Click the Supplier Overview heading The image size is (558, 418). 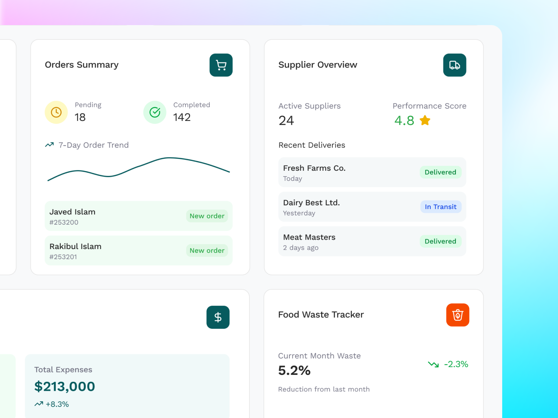[317, 65]
